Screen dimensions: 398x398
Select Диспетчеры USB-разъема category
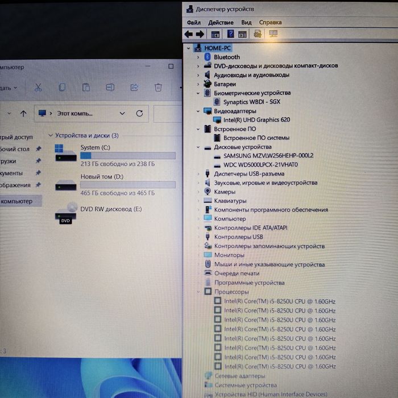coord(249,173)
